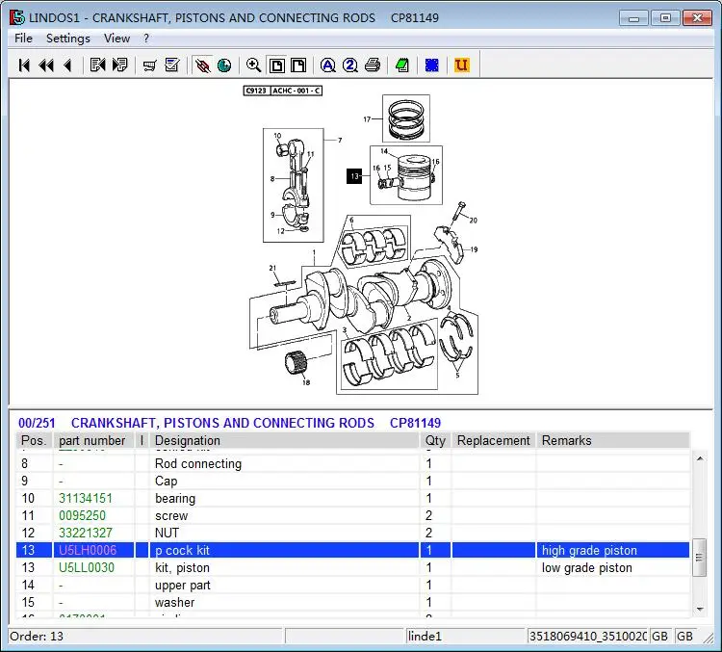722x652 pixels.
Task: Click the search 2 magnifier icon
Action: pos(350,65)
